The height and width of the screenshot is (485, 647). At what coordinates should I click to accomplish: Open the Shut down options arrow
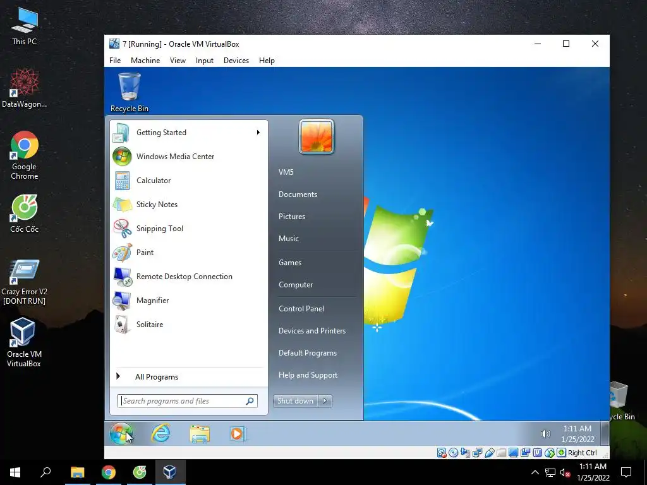[x=325, y=401]
